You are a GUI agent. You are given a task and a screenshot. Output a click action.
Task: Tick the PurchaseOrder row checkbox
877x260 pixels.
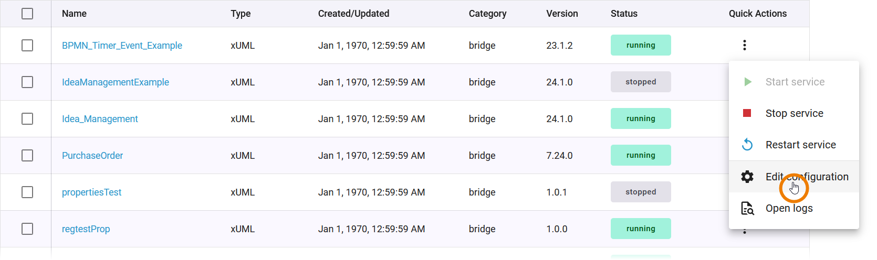click(x=27, y=156)
